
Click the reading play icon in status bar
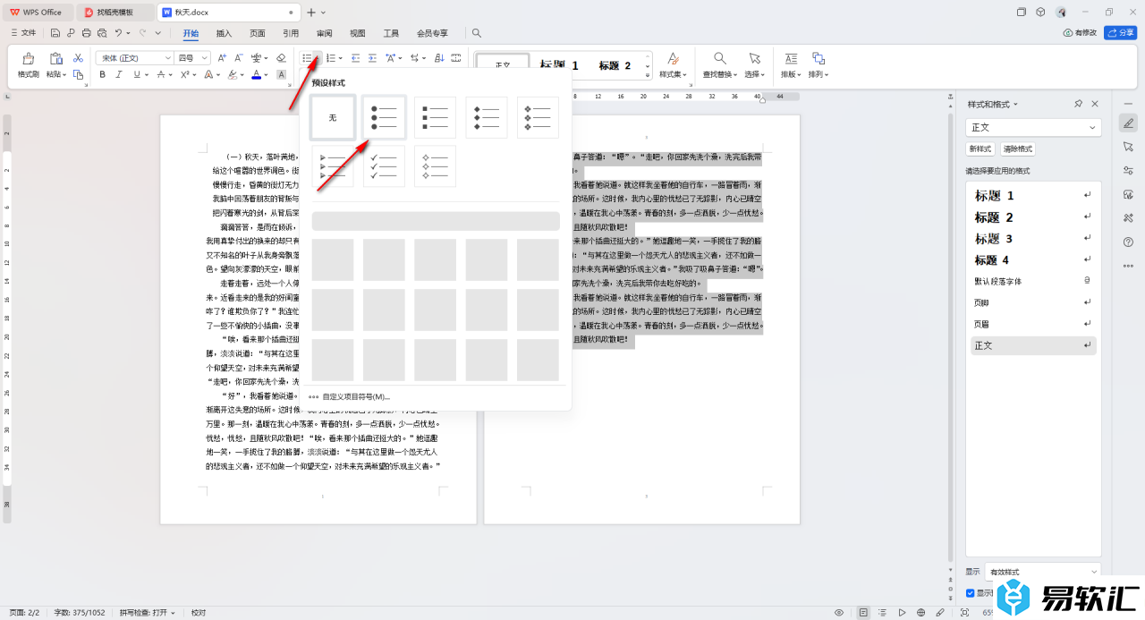point(902,613)
